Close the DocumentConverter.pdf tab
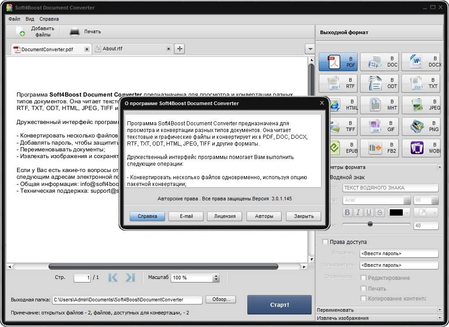Viewport: 449px width, 327px height. [x=87, y=49]
